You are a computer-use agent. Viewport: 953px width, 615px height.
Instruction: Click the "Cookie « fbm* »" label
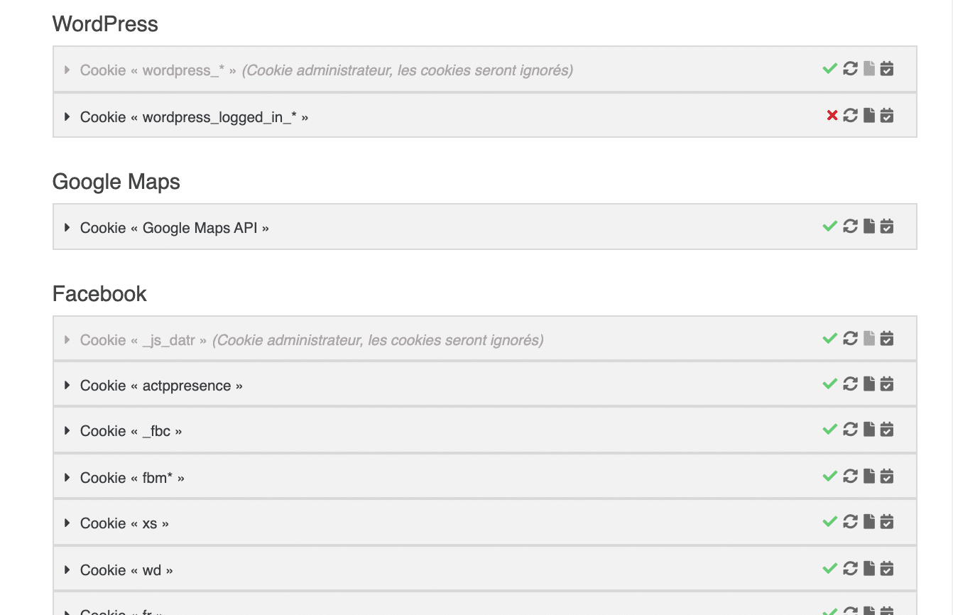click(x=132, y=478)
